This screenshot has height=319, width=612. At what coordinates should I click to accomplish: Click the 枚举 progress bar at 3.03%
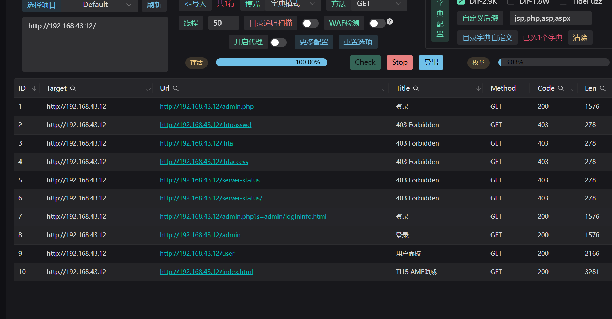(554, 62)
